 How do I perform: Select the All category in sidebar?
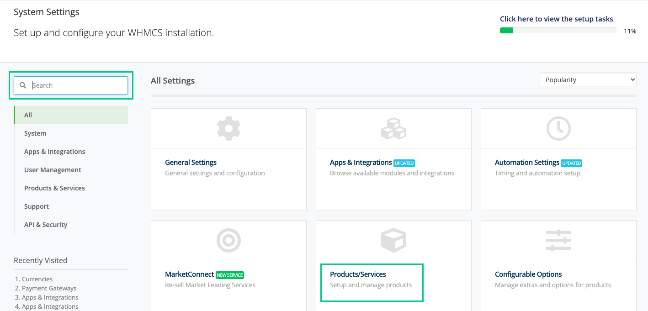point(71,115)
